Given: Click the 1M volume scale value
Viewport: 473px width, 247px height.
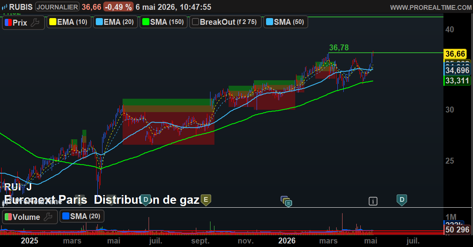Looking at the screenshot, I should coord(451,217).
